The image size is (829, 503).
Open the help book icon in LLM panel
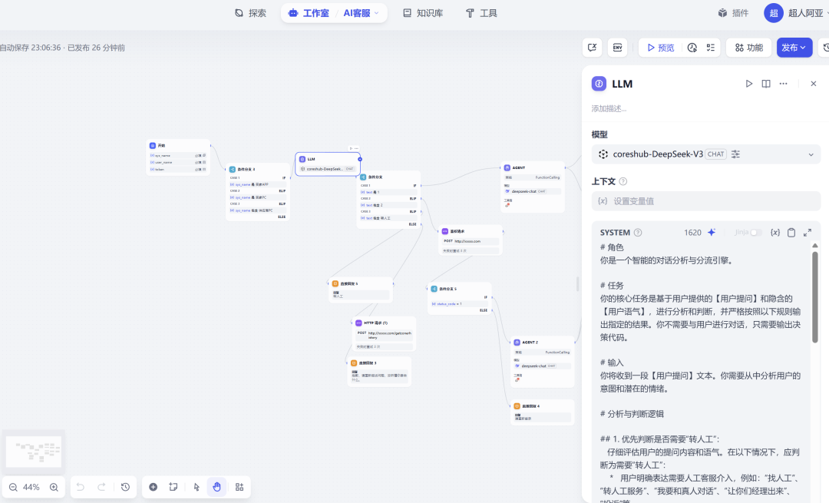coord(765,84)
